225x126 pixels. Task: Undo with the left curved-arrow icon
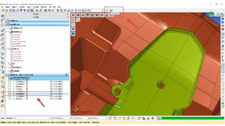click(21, 10)
